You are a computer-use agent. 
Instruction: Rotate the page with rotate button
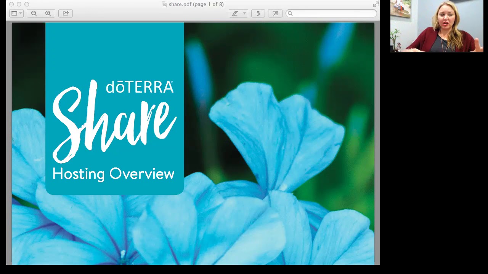coord(258,13)
